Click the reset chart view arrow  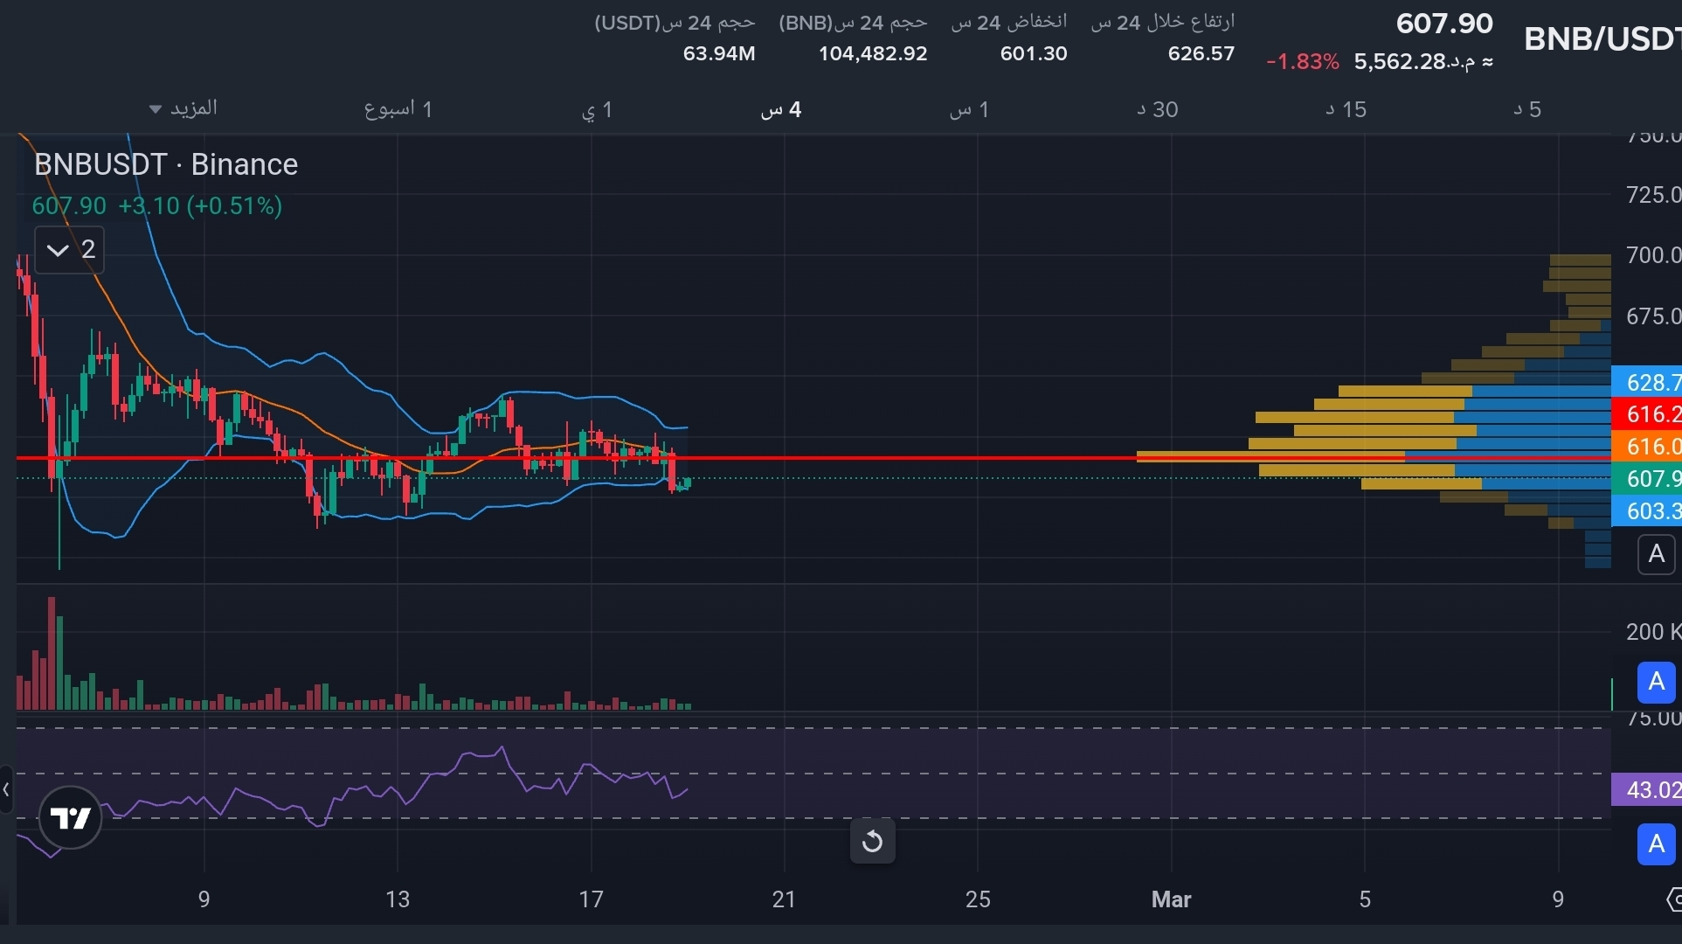coord(872,842)
